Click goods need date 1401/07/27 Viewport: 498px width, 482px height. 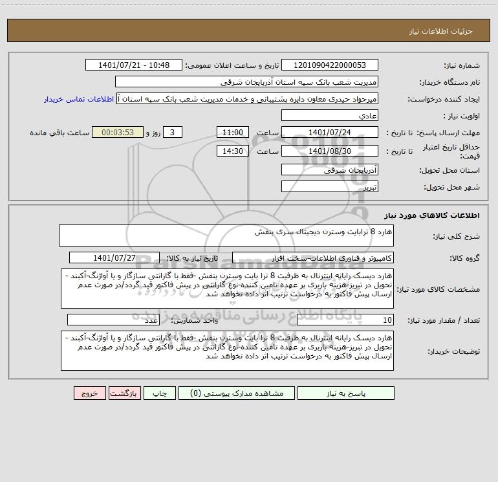[114, 257]
